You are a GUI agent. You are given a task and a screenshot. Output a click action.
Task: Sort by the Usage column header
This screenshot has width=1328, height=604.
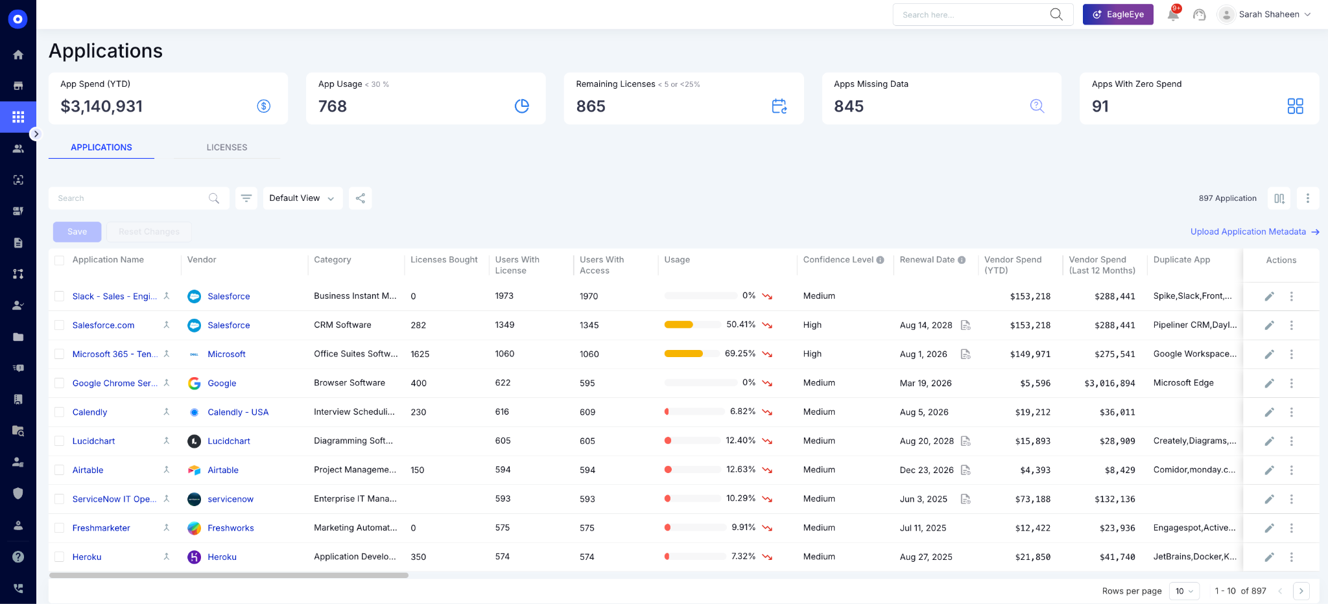[677, 260]
